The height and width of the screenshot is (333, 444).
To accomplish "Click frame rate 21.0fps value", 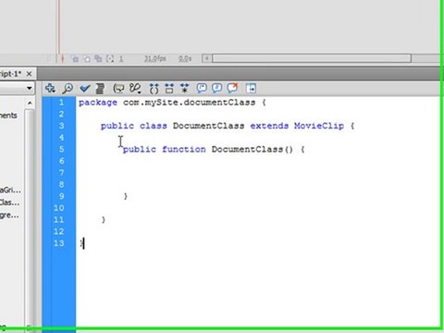I will (x=155, y=58).
